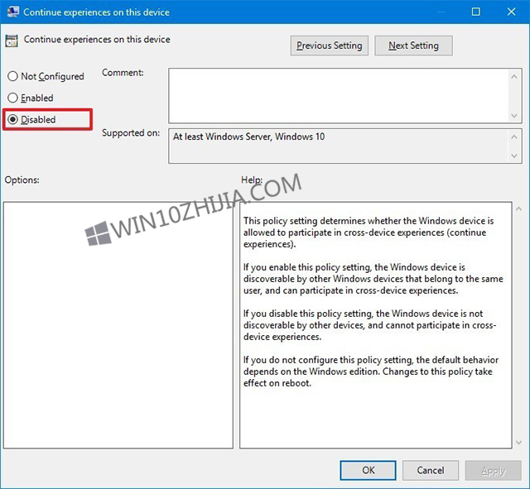Click the greyed Apply button
Viewport: 530px width, 489px height.
pos(494,471)
